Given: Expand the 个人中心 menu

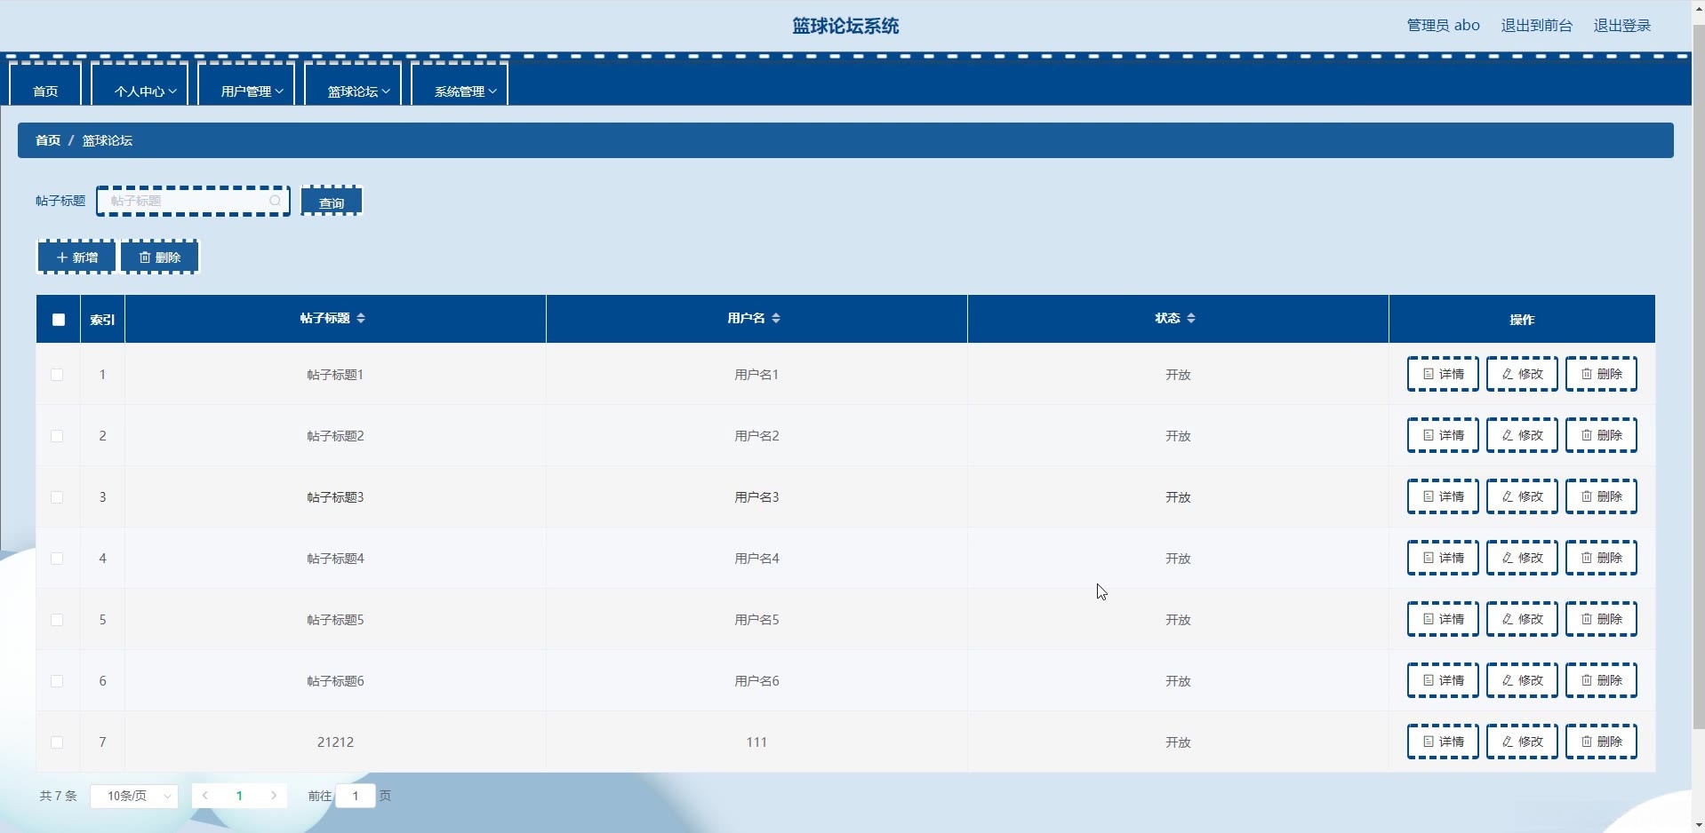Looking at the screenshot, I should [x=140, y=84].
